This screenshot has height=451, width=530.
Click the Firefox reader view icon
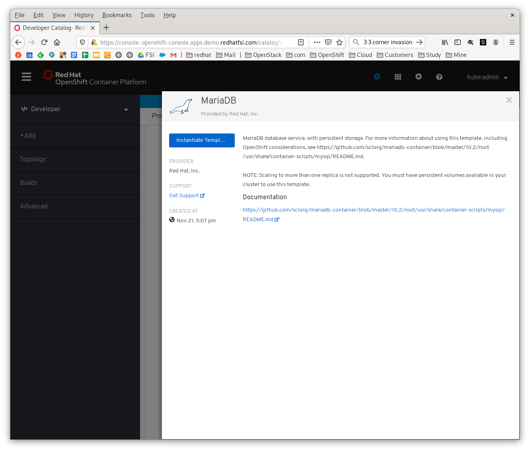coord(301,42)
